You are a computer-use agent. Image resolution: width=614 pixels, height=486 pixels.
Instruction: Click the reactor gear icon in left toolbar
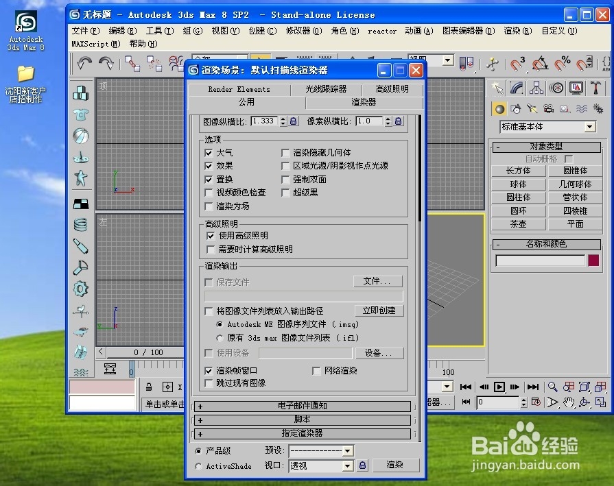(x=81, y=289)
